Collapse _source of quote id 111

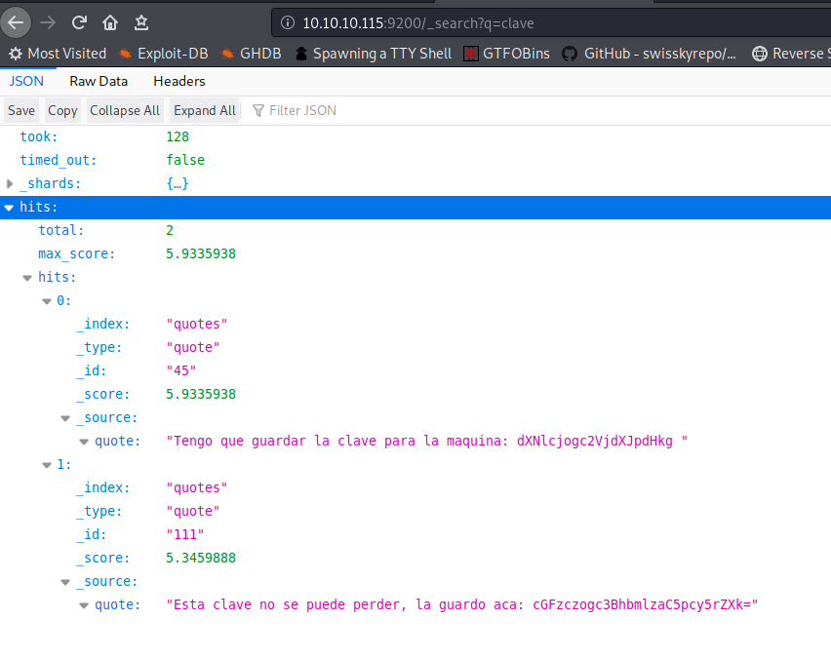point(65,582)
